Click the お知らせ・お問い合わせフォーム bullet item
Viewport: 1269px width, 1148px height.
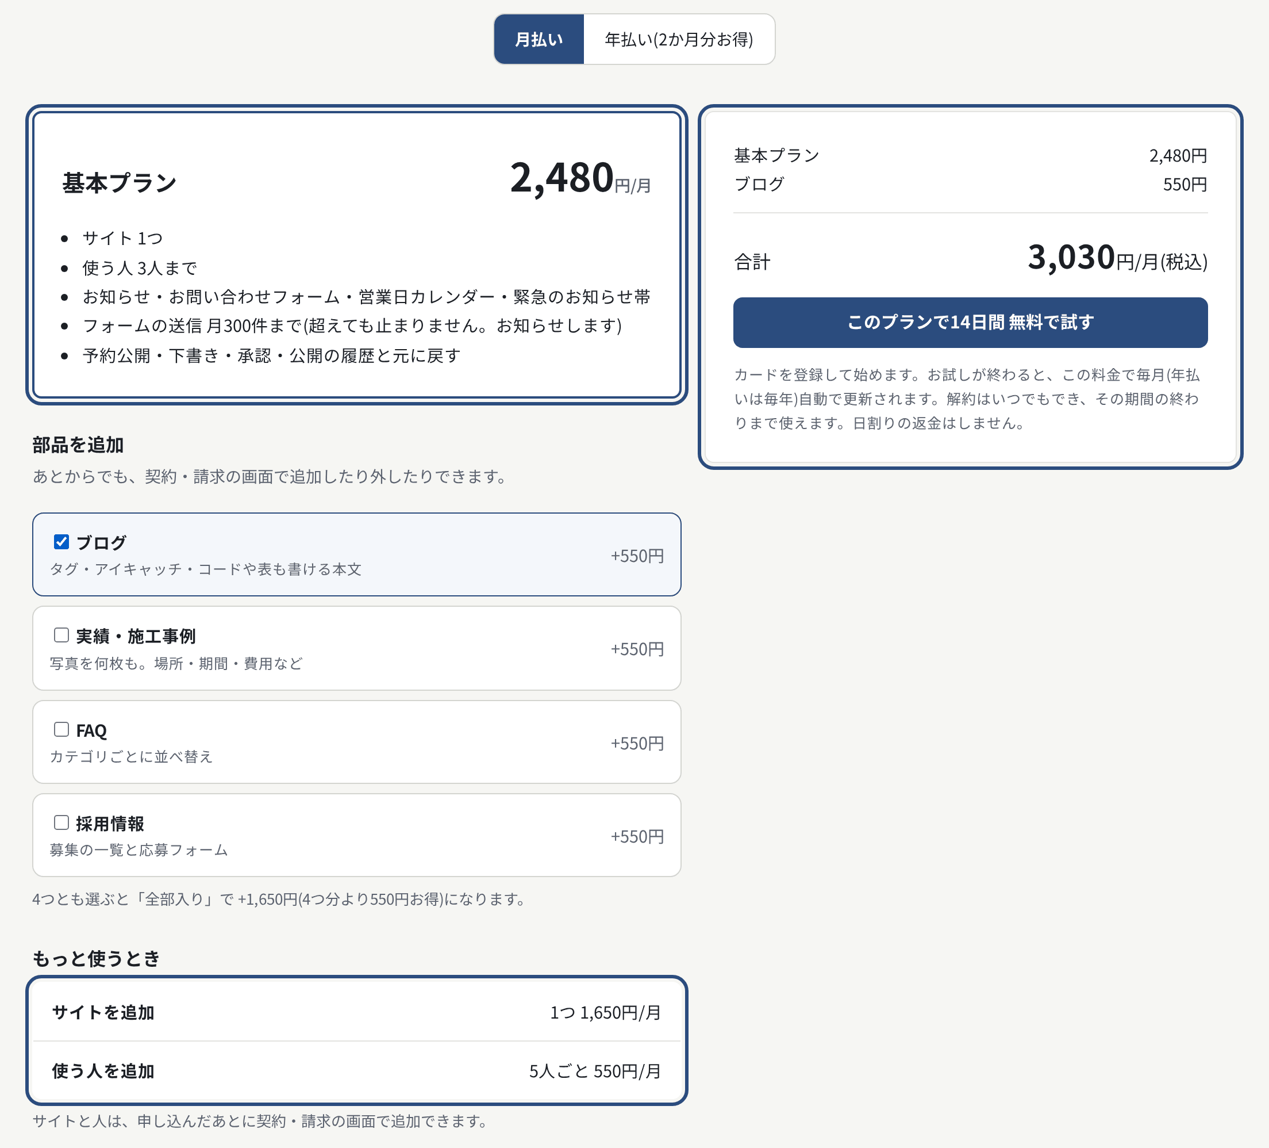[x=366, y=297]
